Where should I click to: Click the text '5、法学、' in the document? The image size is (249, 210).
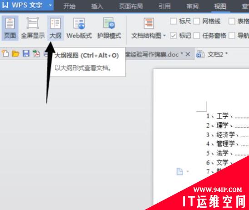click(219, 154)
